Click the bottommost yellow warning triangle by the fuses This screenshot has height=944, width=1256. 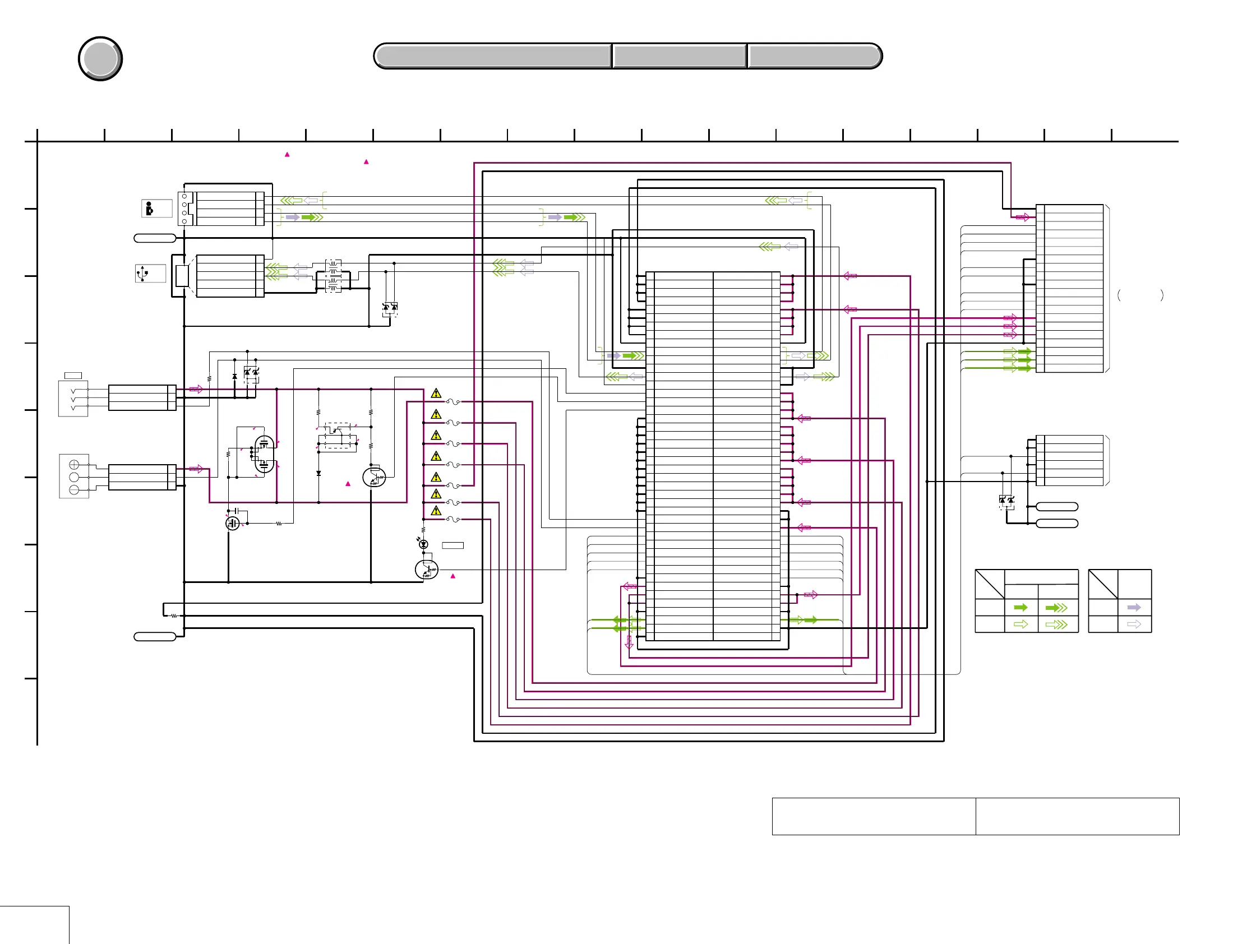(436, 511)
